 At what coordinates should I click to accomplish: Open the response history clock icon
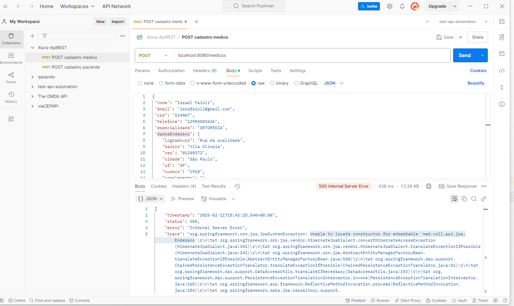click(237, 186)
